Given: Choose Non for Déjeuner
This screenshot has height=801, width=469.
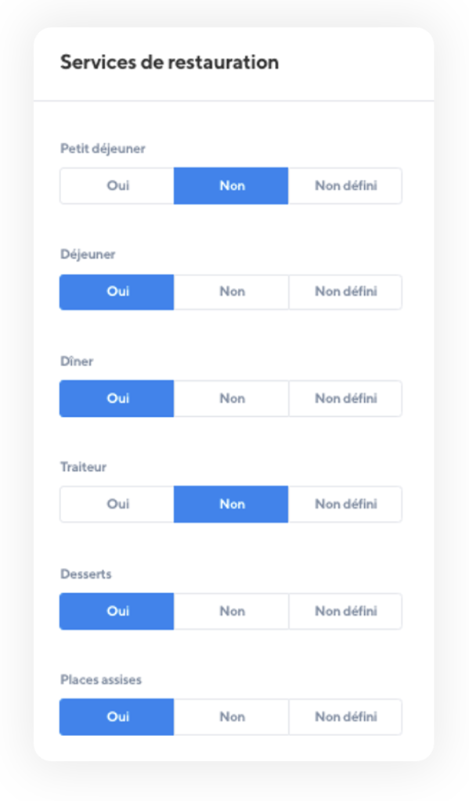Looking at the screenshot, I should tap(231, 293).
